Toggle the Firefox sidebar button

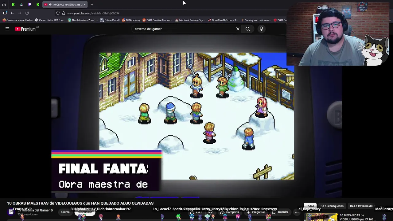5,13
